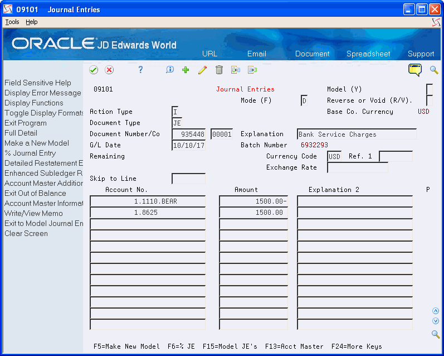Select Field Sensitive Help in sidebar
This screenshot has width=444, height=356.
point(38,83)
